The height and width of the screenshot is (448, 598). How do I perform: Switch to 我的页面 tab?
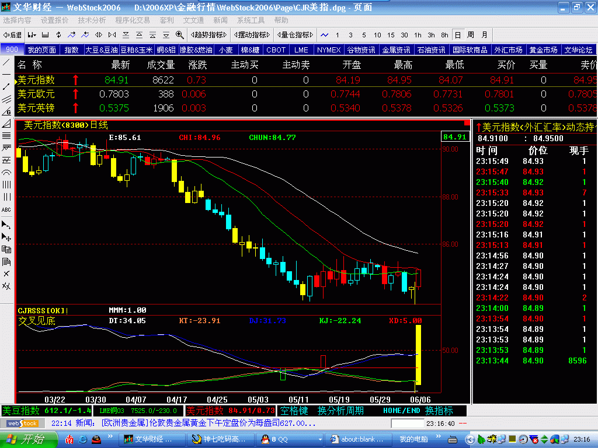[41, 50]
